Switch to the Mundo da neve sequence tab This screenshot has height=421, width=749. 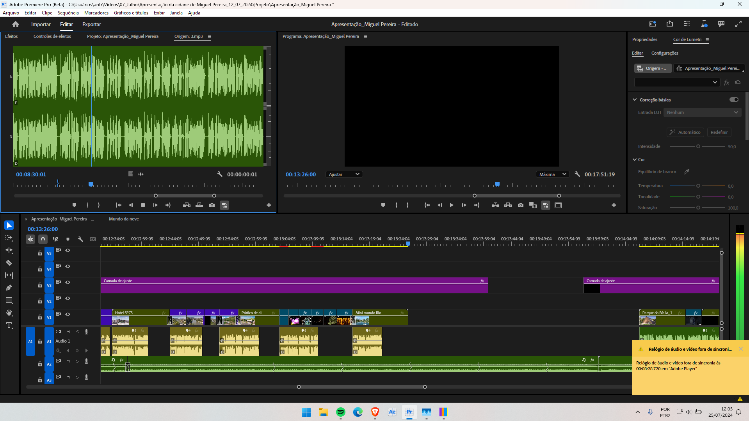click(x=124, y=219)
